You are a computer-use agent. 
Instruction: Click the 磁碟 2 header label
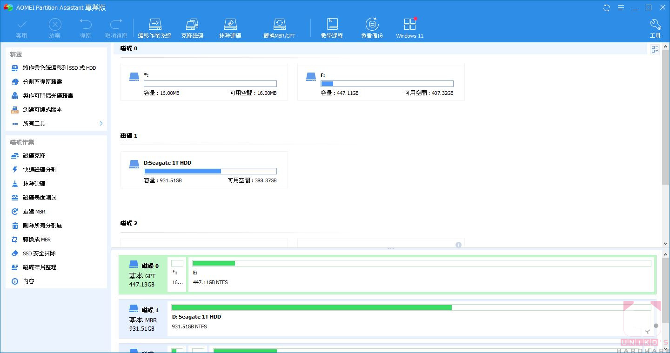129,223
